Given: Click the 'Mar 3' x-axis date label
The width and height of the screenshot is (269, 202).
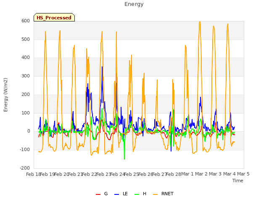Looking at the screenshot, I should [215, 174].
